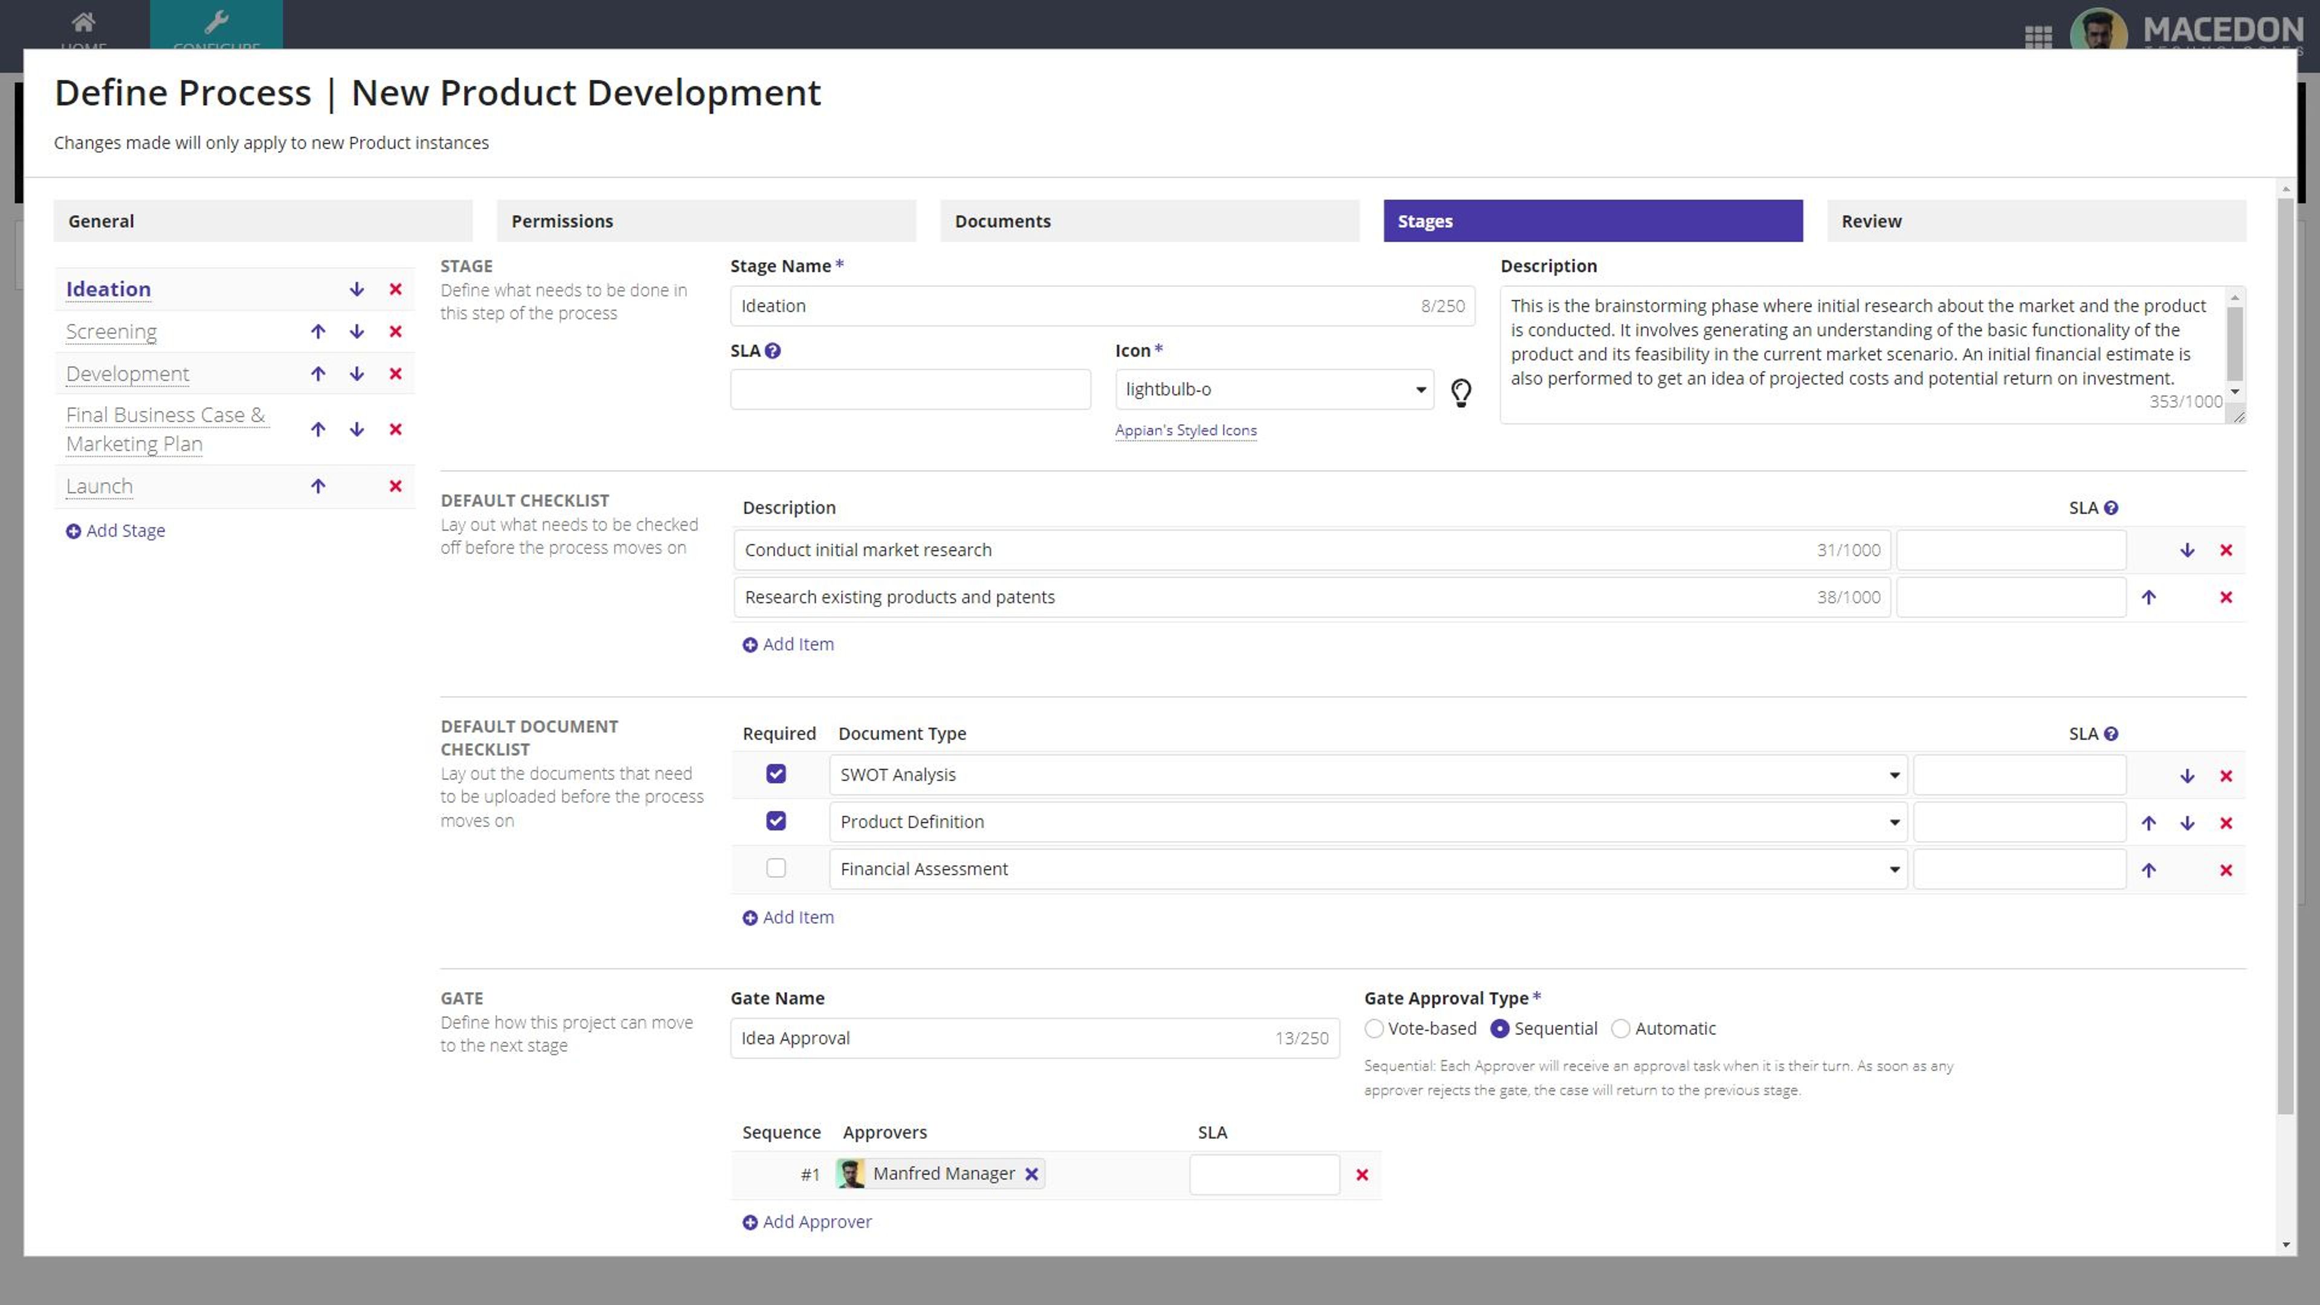Move Final Business Case stage up
Screen dimensions: 2320x1305
[318, 430]
